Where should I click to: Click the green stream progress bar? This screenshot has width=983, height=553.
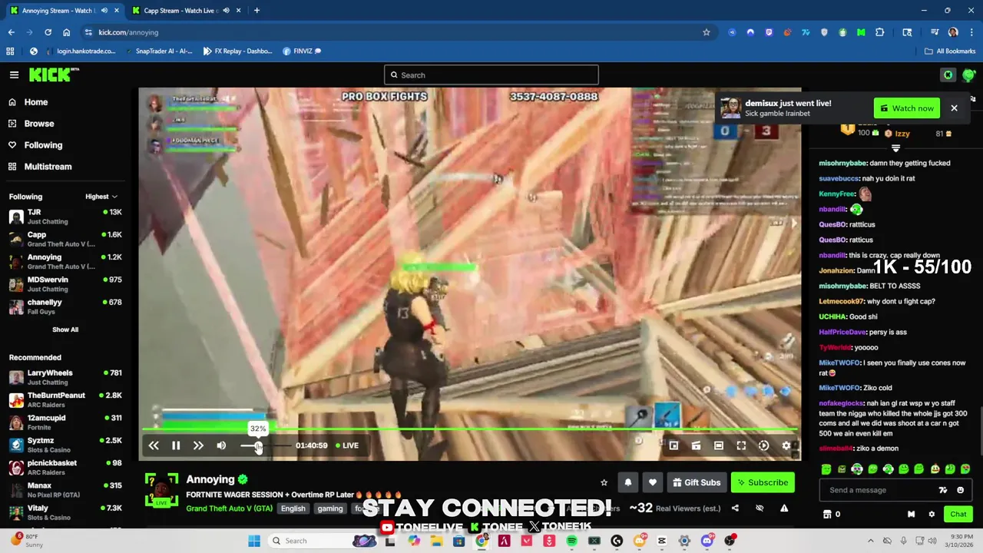[470, 429]
